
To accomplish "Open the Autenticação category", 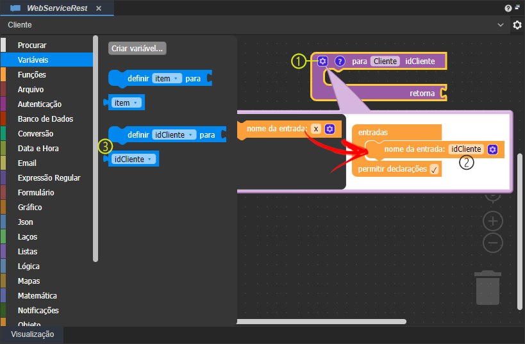I will [x=47, y=104].
